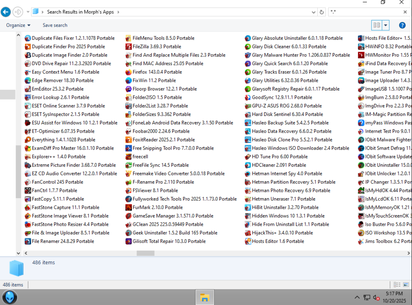412x305 pixels.
Task: Select the Geek Uninstaller 1.5.2 Build 165 icon
Action: (x=128, y=233)
